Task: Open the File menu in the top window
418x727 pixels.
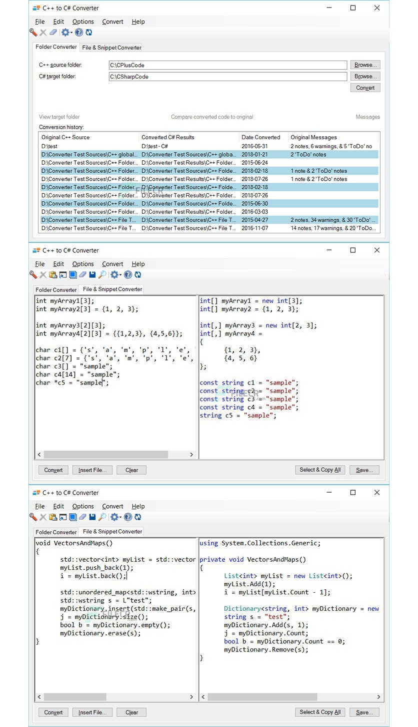Action: [40, 22]
